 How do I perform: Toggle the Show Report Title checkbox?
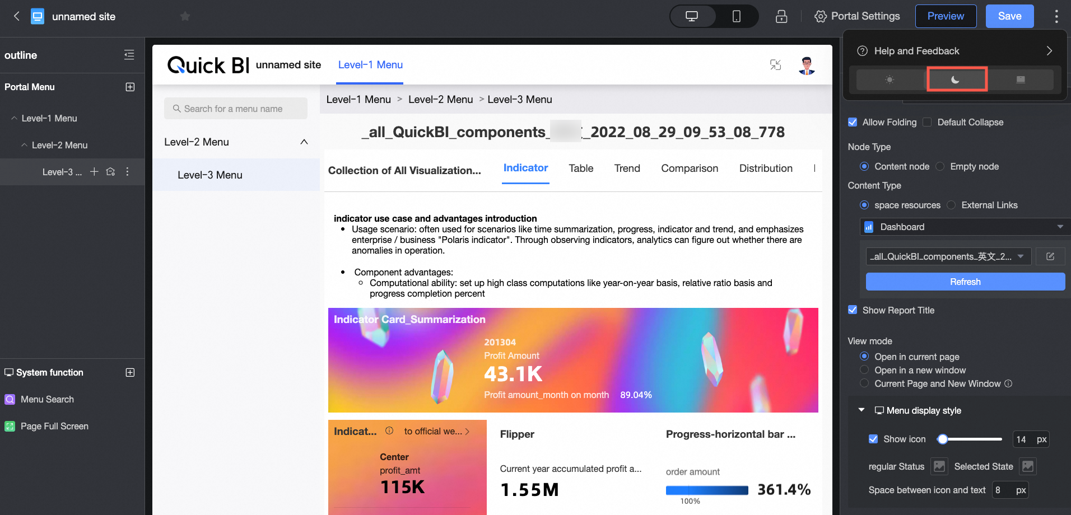pos(853,310)
